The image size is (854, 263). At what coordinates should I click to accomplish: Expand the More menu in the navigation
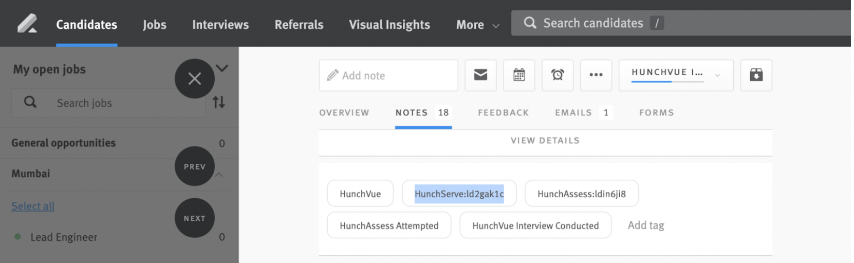coord(477,25)
